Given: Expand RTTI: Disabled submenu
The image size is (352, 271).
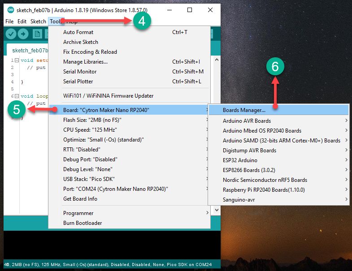Looking at the screenshot, I should point(129,150).
